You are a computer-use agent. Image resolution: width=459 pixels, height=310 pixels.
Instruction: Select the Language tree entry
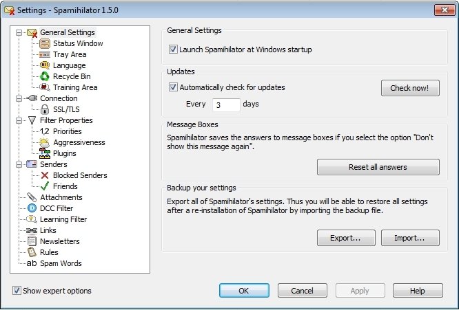(70, 65)
